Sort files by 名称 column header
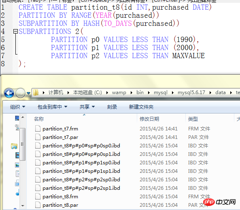 (x=39, y=119)
